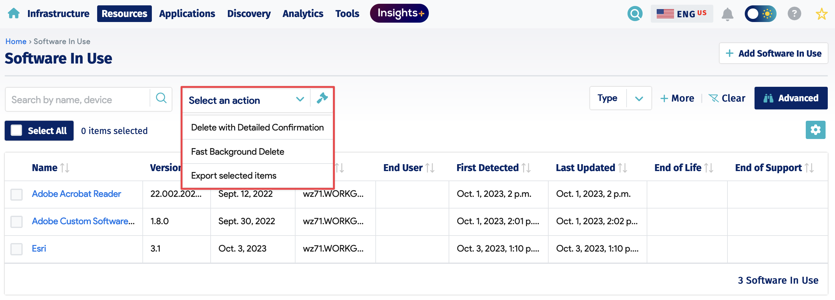835x300 pixels.
Task: Choose Delete with Detailed Confirmation
Action: tap(257, 127)
